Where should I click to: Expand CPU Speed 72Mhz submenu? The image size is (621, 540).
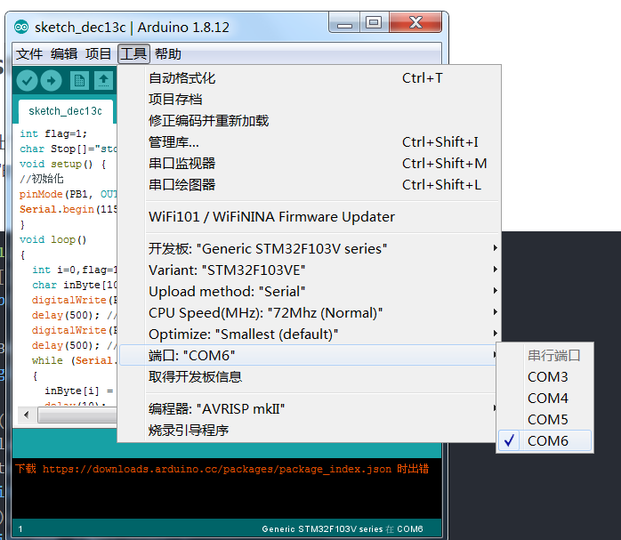point(309,313)
